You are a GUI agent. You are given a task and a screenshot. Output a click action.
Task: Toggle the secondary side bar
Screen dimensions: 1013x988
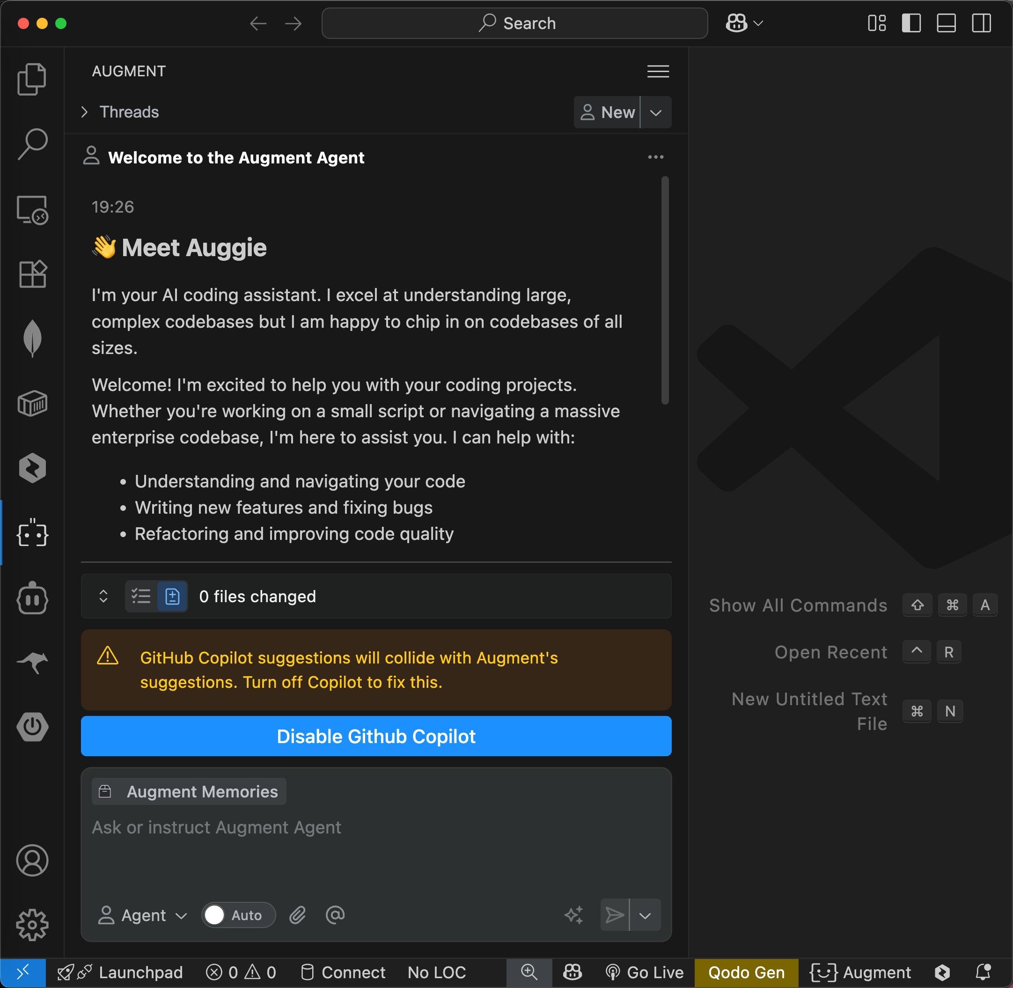click(981, 23)
